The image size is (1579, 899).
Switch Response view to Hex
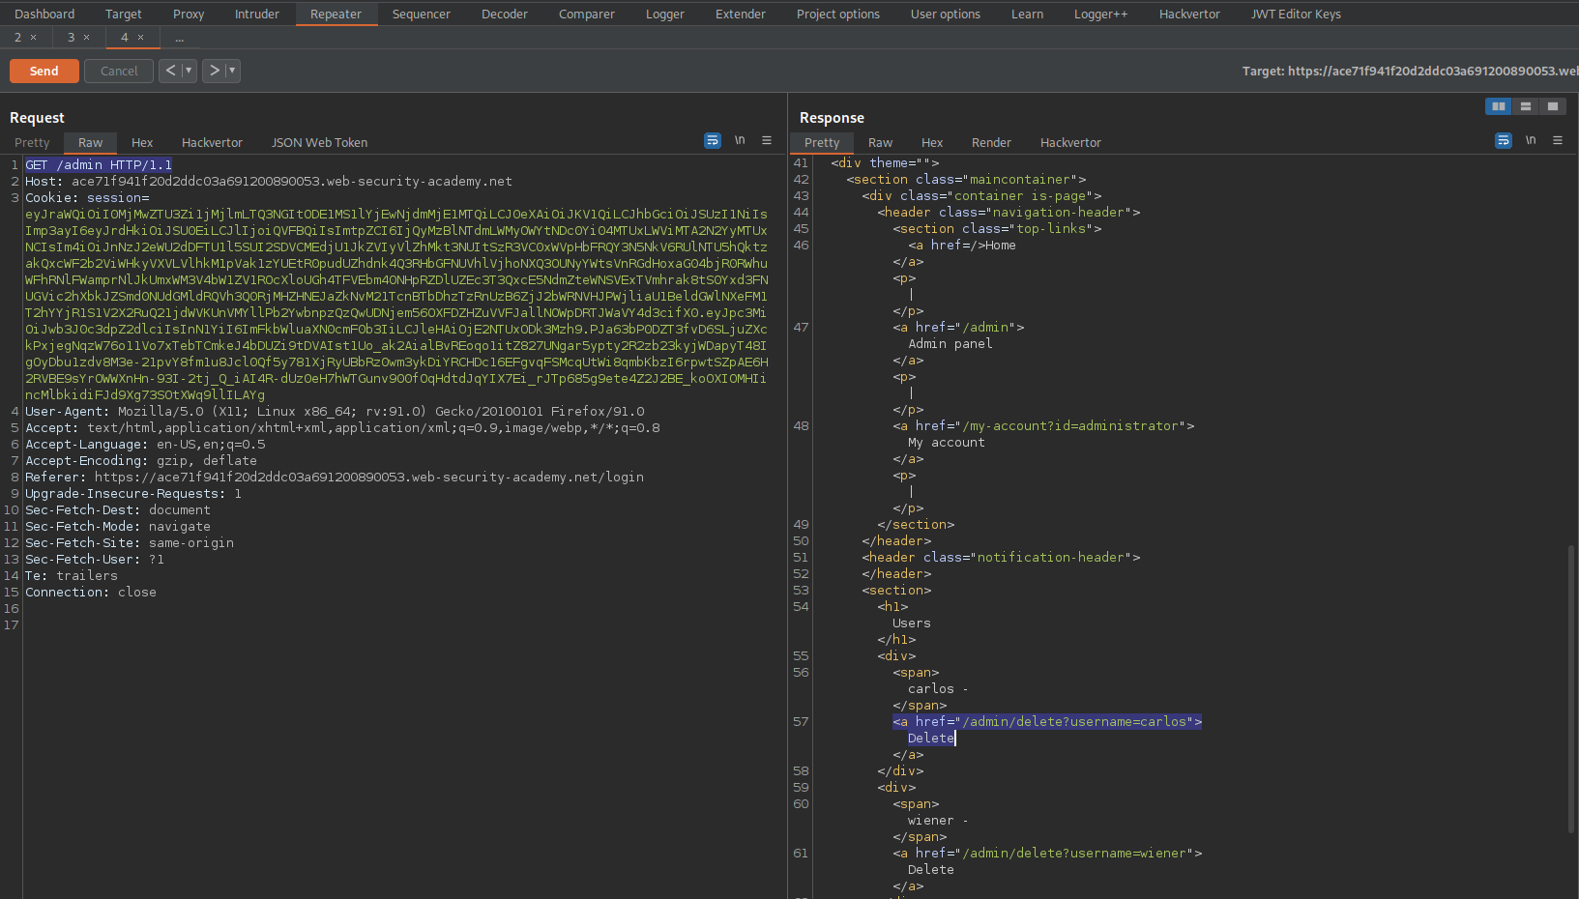point(932,142)
